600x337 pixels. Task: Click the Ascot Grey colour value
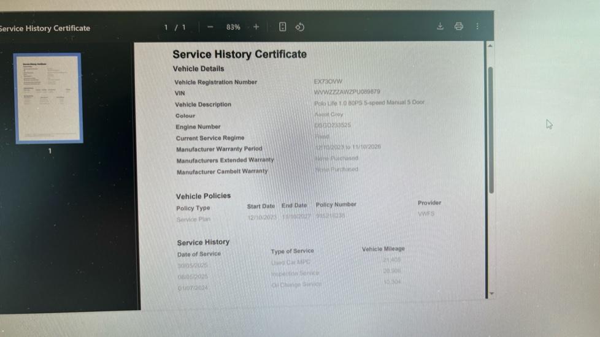pos(329,114)
